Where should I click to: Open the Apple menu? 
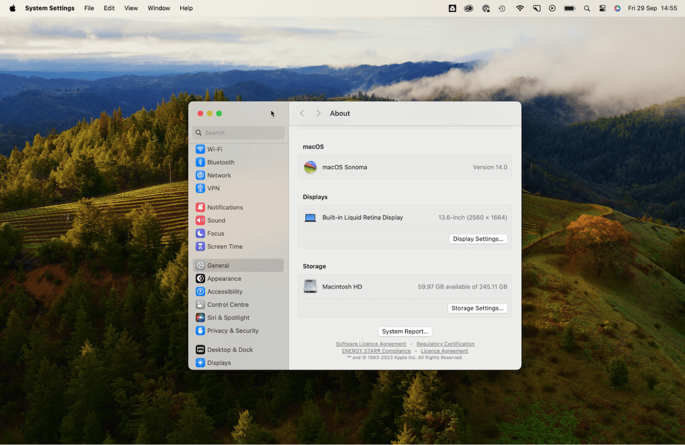click(x=12, y=8)
